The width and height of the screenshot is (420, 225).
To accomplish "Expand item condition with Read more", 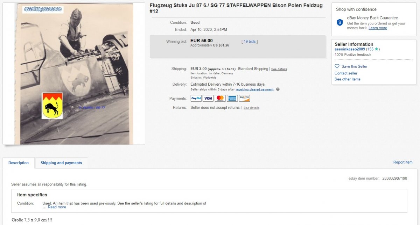I will (57, 207).
